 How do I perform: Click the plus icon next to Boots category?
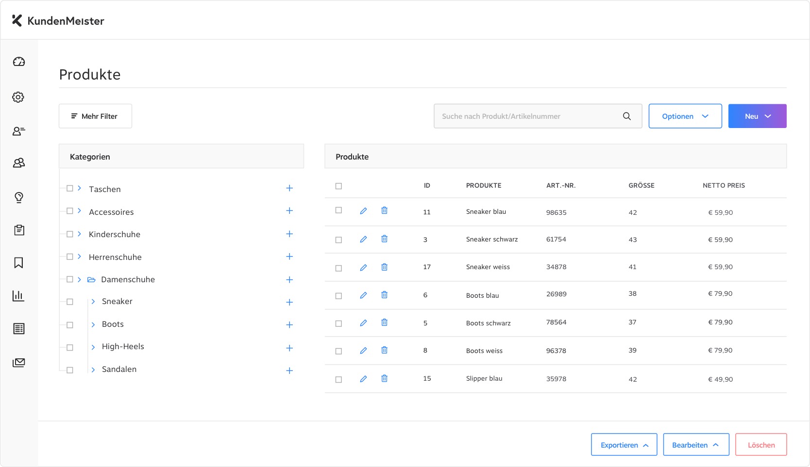289,325
